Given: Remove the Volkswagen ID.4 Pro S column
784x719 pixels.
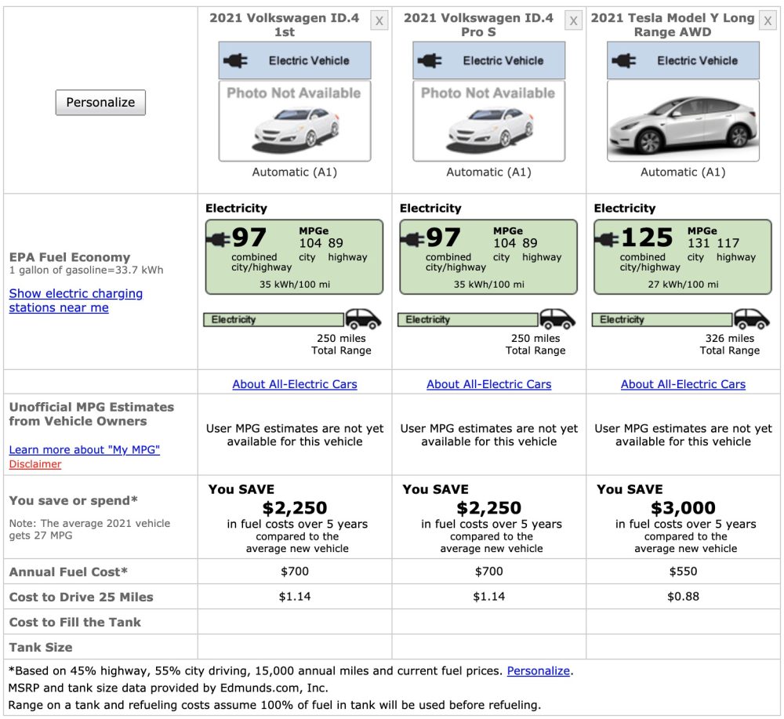Looking at the screenshot, I should tap(574, 21).
